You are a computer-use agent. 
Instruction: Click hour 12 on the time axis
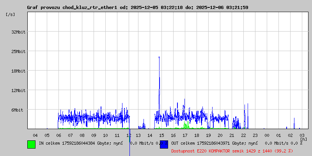tap(129, 135)
